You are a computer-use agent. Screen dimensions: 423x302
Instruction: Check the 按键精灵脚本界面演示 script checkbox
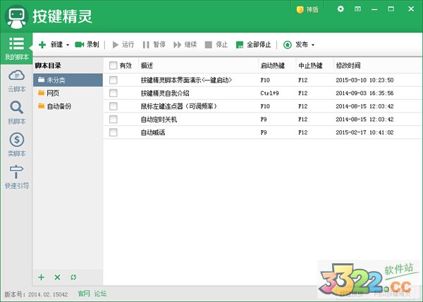pos(114,80)
